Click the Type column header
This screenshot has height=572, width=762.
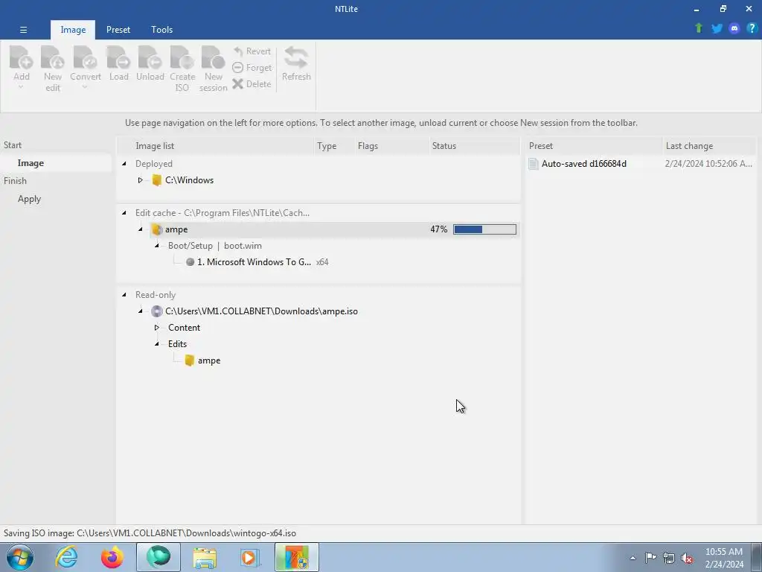point(334,146)
